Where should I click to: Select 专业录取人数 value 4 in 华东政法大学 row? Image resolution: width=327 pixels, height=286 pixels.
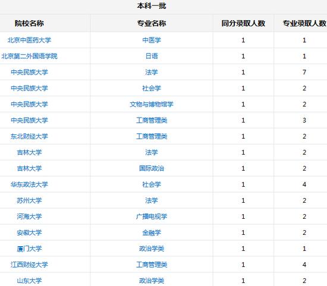tap(304, 184)
